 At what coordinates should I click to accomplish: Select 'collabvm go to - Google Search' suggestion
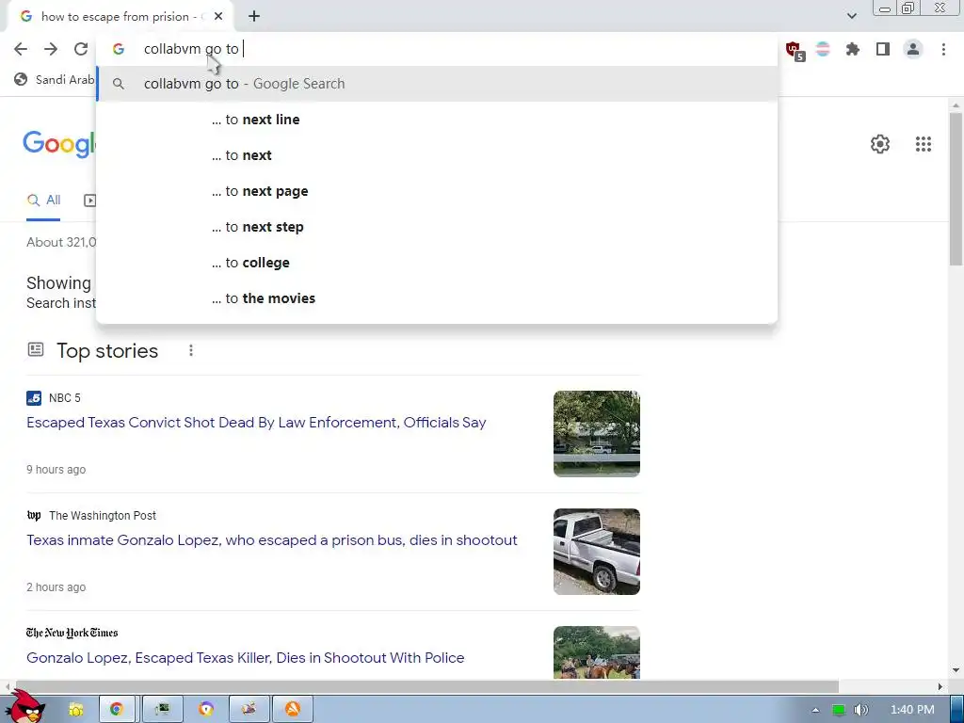(x=437, y=84)
